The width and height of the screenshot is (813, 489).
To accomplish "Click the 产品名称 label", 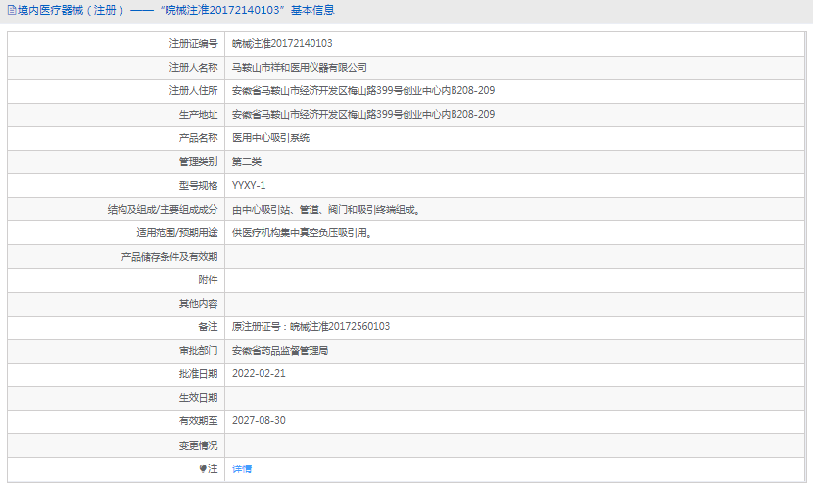I will 198,138.
